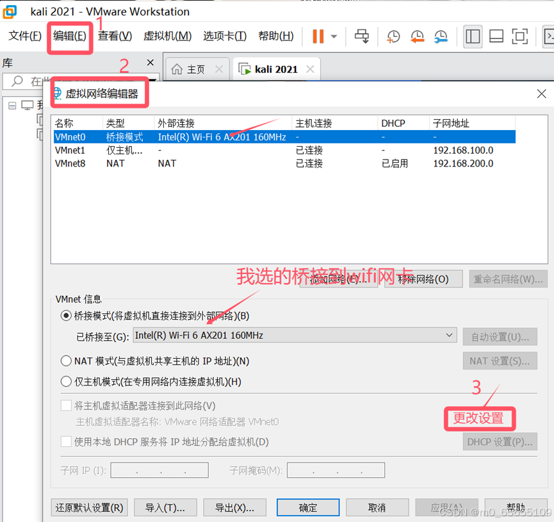554x522 pixels.
Task: Select NAT 模式 radio button
Action: point(66,361)
